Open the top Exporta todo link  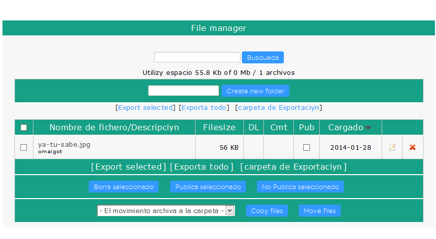[x=205, y=107]
